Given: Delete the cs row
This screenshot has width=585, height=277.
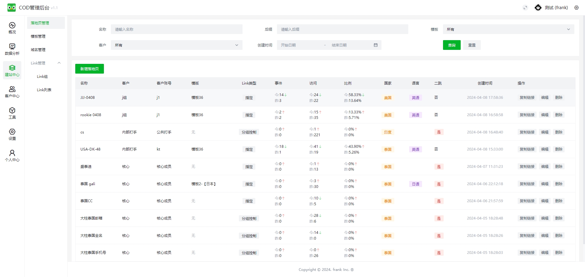Looking at the screenshot, I should [559, 132].
